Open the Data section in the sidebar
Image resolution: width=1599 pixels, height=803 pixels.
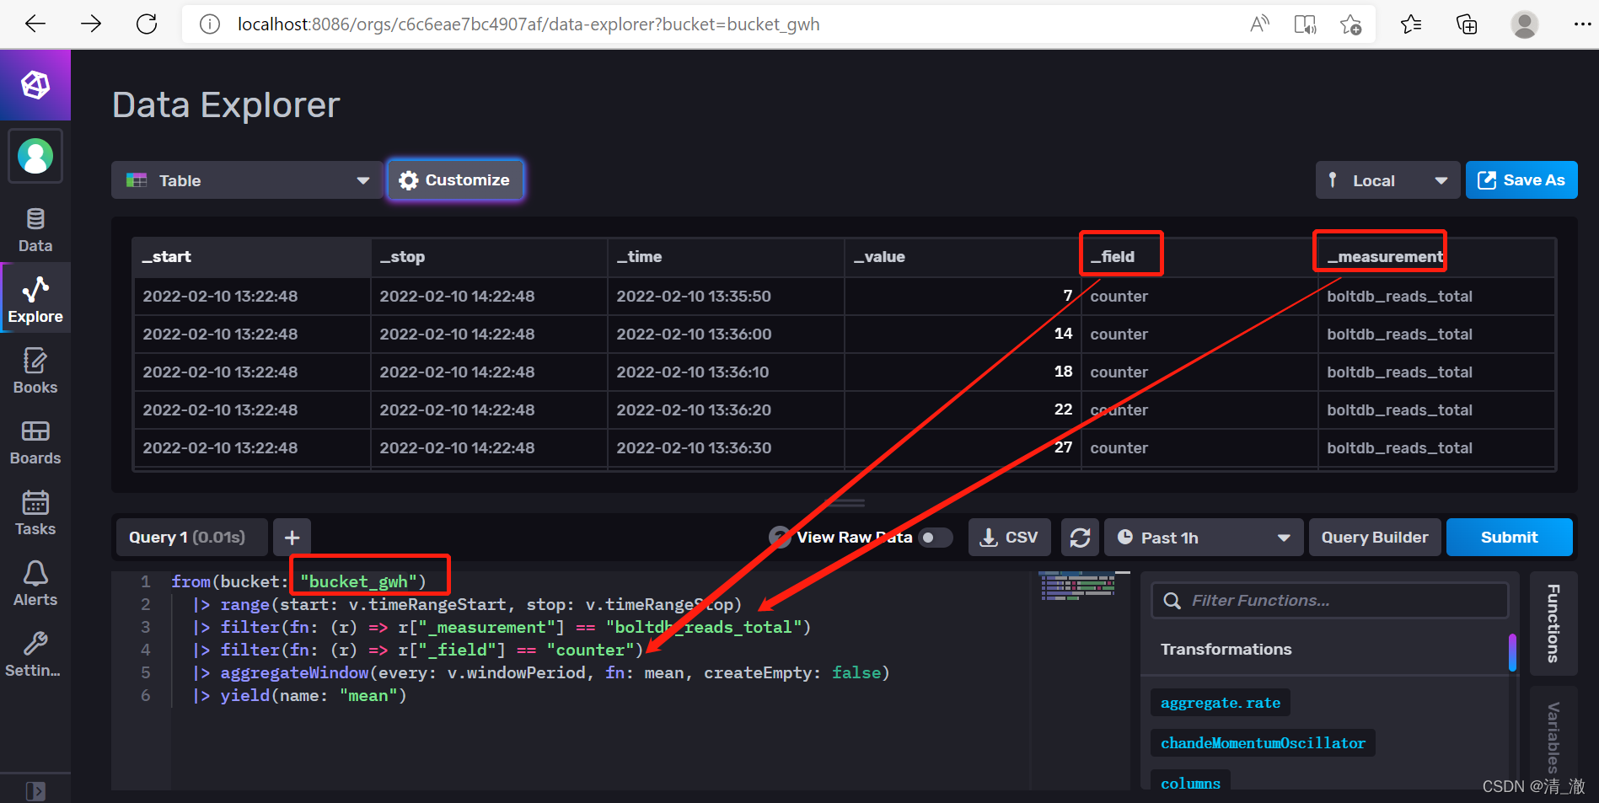35,228
